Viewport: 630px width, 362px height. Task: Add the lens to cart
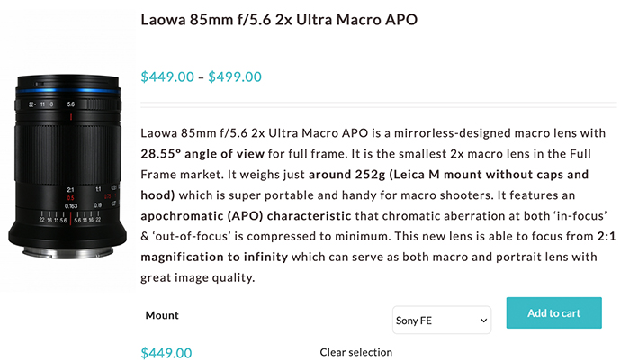tap(553, 313)
